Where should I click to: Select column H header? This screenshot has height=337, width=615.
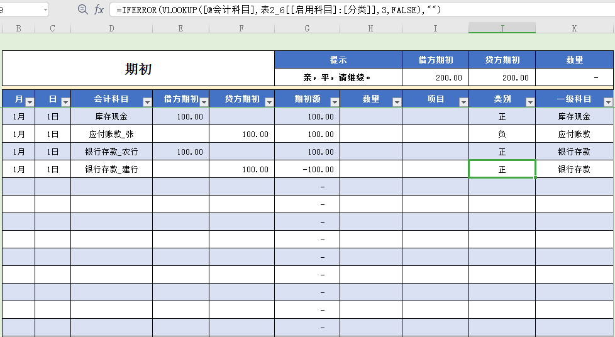371,28
